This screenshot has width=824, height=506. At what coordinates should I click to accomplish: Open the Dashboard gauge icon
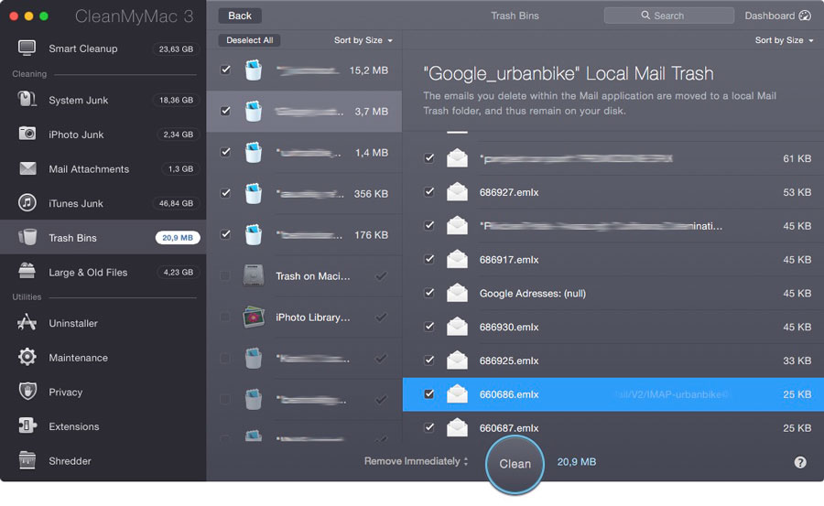point(805,16)
